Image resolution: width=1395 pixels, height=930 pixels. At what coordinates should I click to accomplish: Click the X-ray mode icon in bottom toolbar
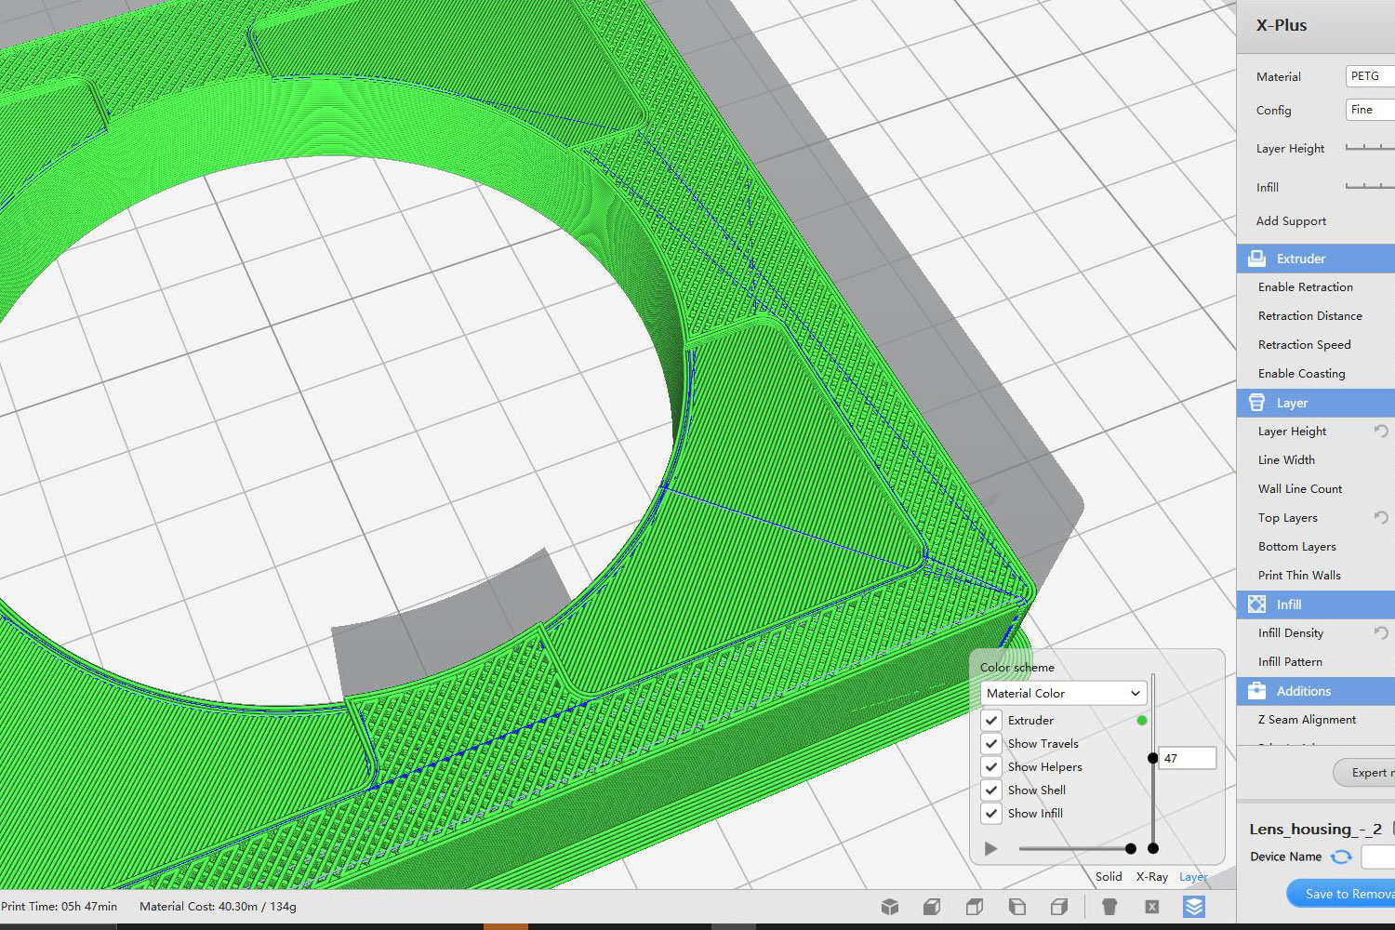click(1151, 907)
